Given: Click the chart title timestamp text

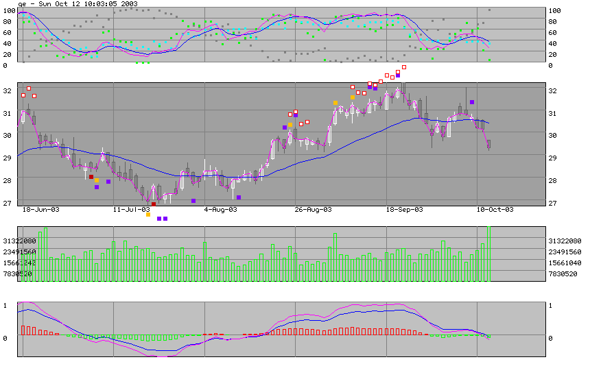Looking at the screenshot, I should (79, 4).
